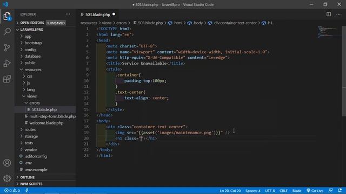Open notifications bell in status bar
The image size is (346, 194).
tap(340, 191)
